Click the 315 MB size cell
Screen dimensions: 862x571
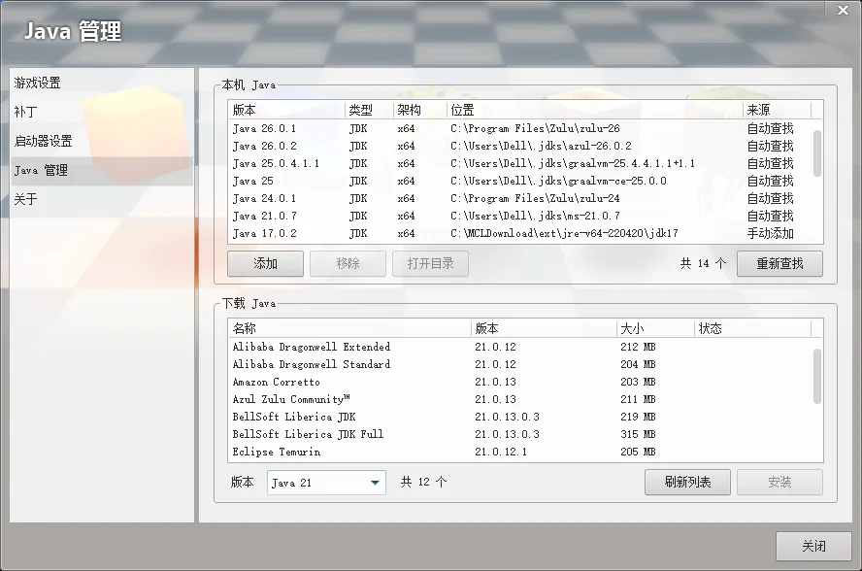point(638,434)
